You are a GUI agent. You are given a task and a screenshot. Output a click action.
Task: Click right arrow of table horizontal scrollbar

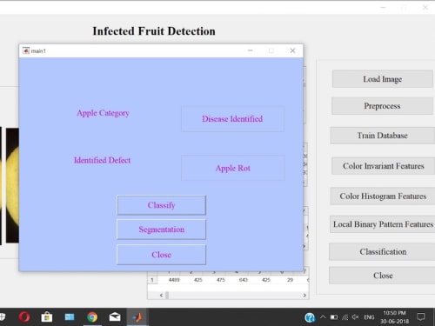point(304,296)
